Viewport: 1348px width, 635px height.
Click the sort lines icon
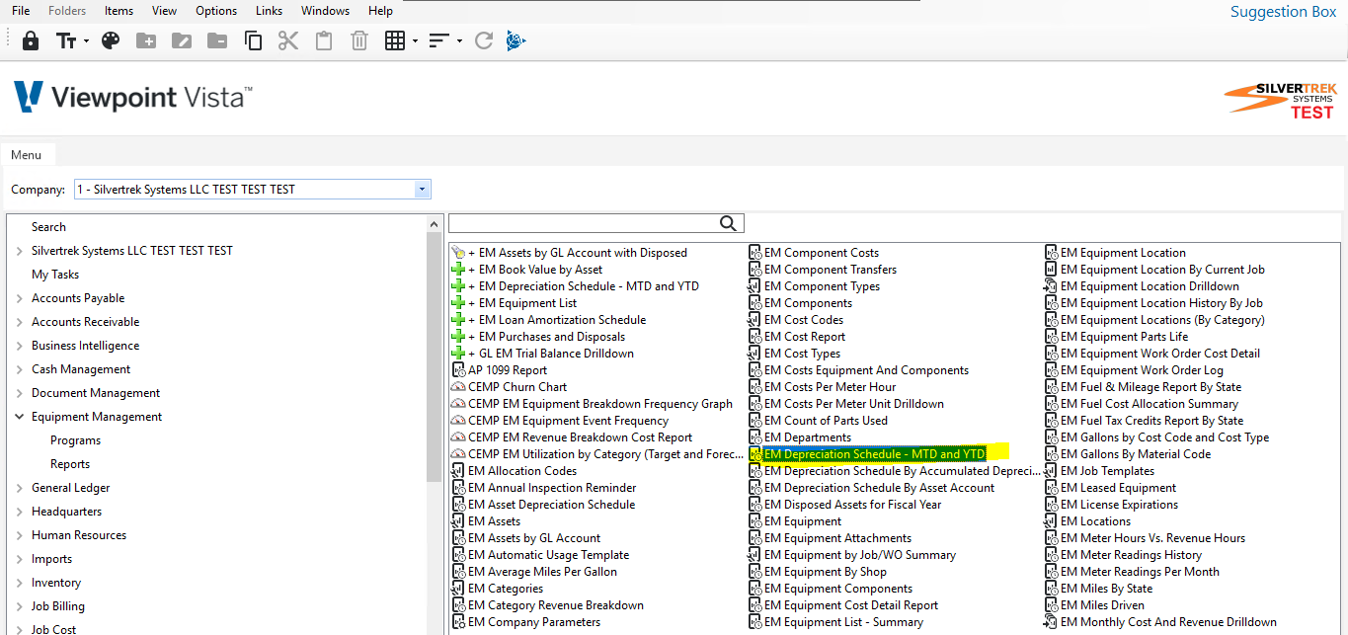point(439,40)
